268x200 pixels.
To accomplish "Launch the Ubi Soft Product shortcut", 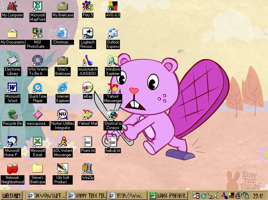I will [63, 169].
